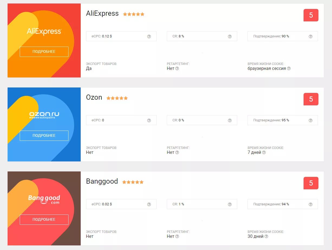The height and width of the screenshot is (250, 332).
Task: Click help icon next to 7 дней
Action: pos(264,152)
